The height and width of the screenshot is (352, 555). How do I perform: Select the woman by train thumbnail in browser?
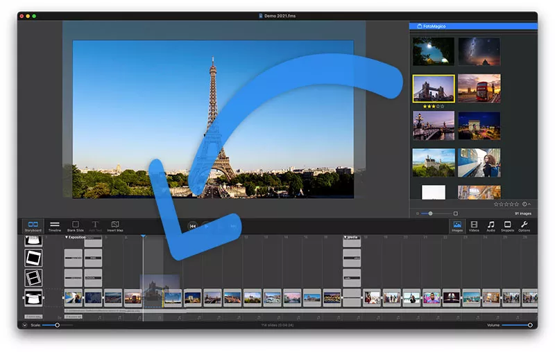(479, 163)
